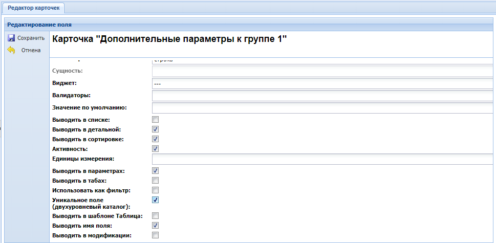Enable the Выводить в списке checkbox

(156, 119)
